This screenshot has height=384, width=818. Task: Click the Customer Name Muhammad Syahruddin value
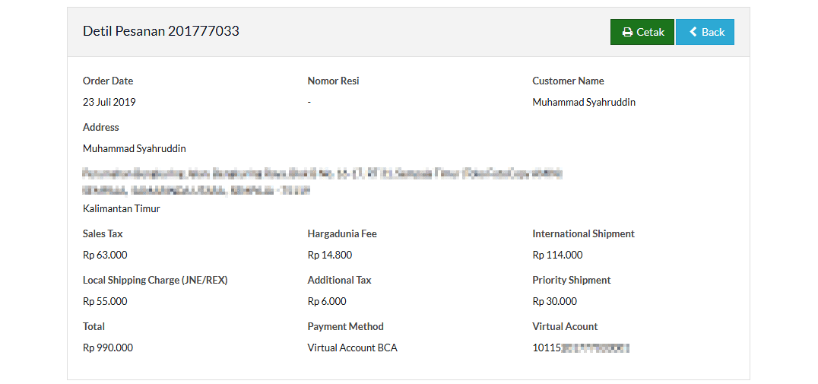click(x=584, y=102)
